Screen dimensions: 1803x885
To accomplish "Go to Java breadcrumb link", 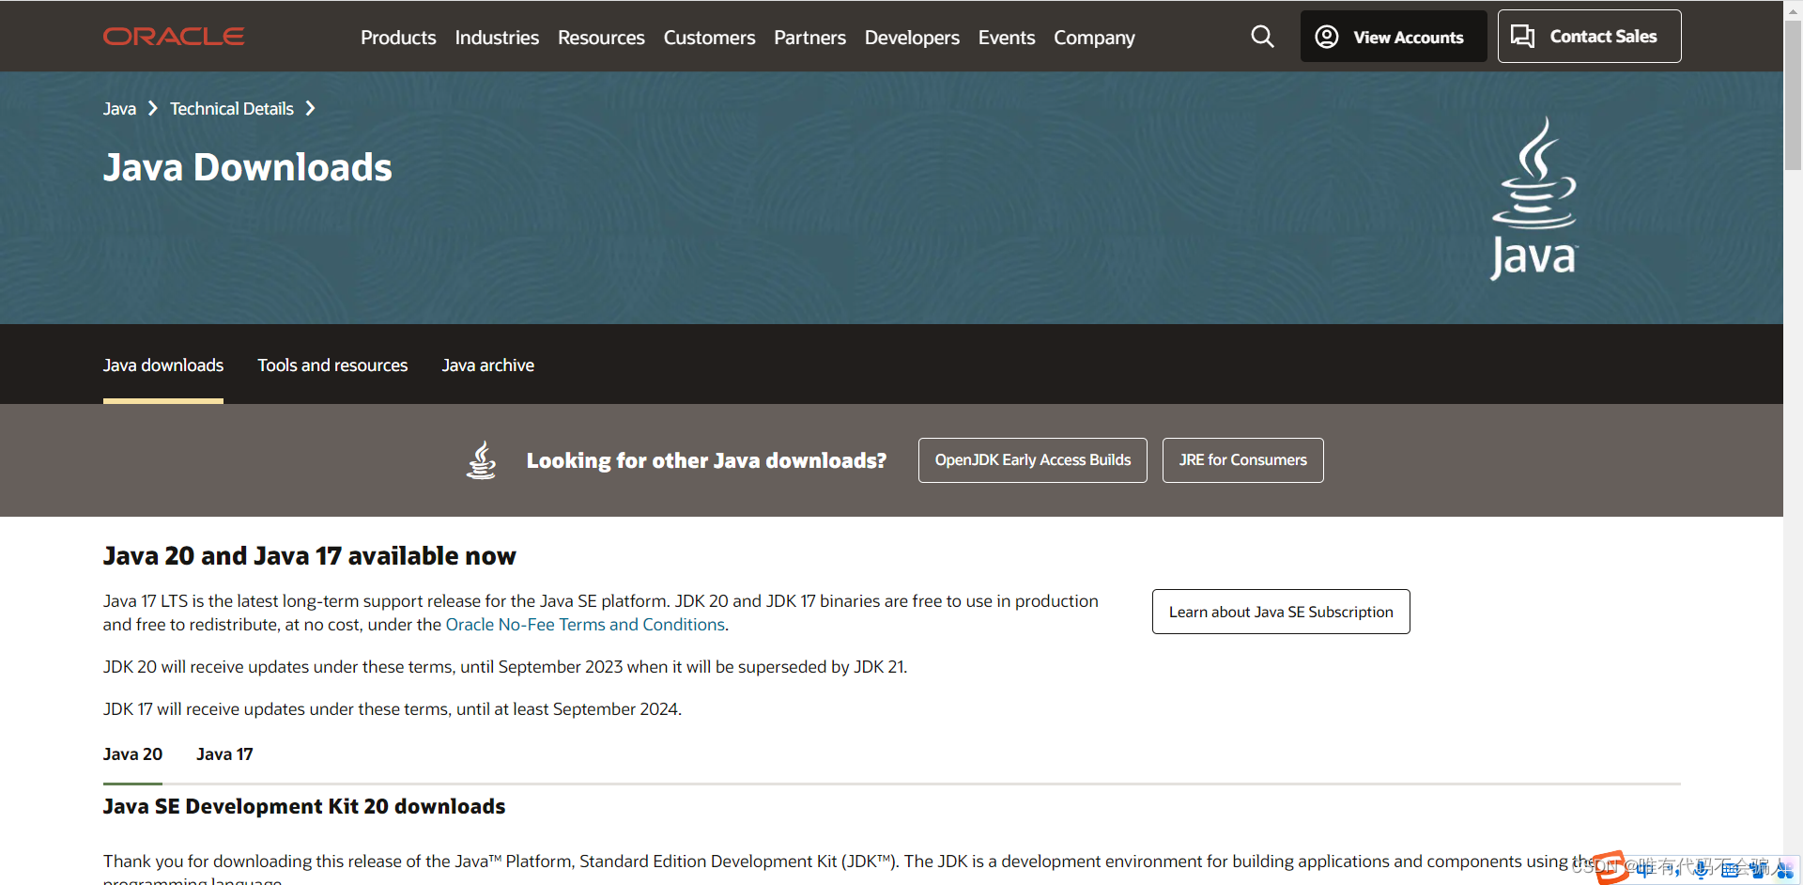I will pos(119,109).
